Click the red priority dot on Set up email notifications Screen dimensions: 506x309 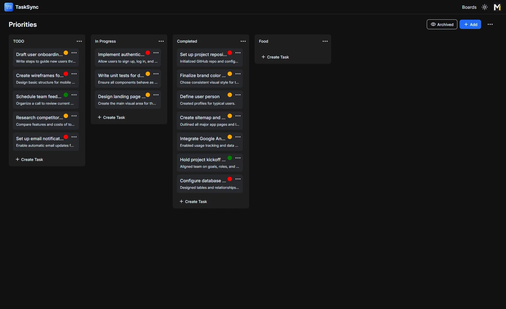66,137
